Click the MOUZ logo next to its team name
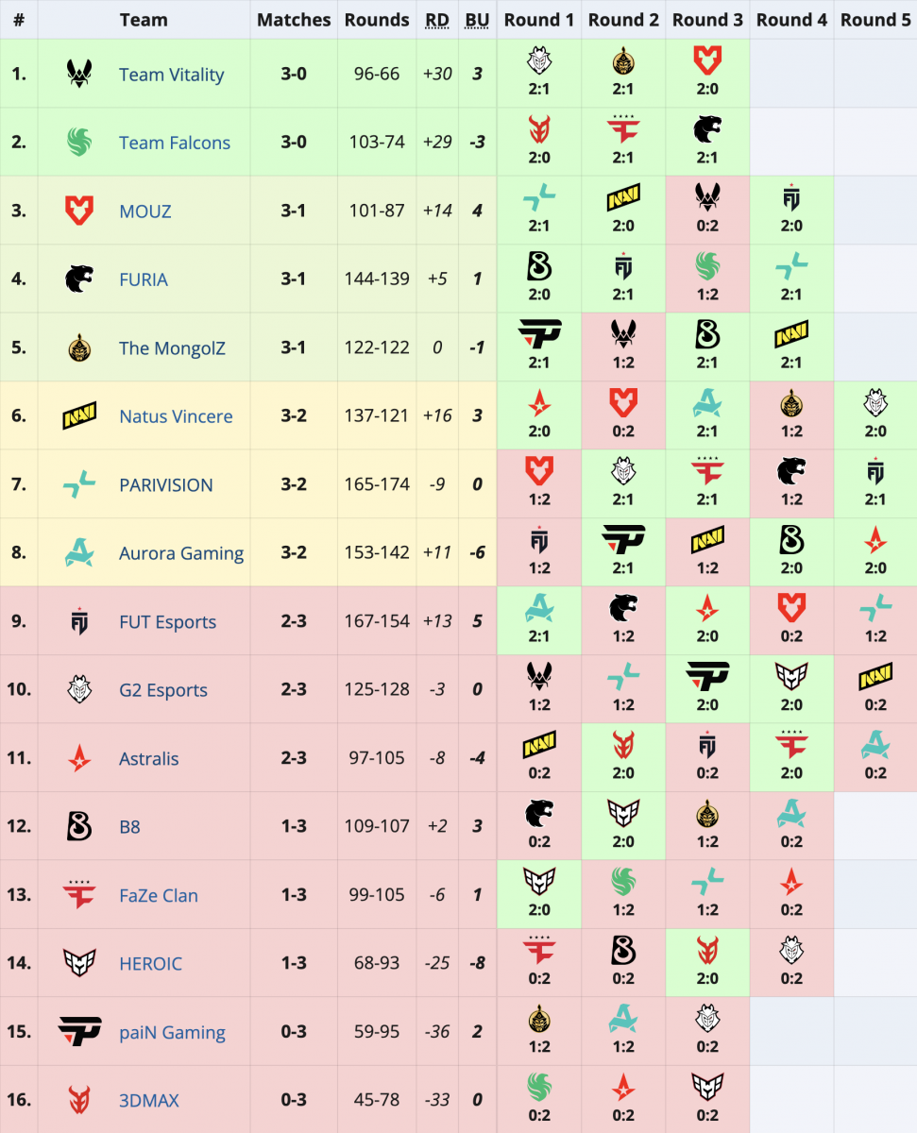This screenshot has width=917, height=1133. (x=79, y=211)
